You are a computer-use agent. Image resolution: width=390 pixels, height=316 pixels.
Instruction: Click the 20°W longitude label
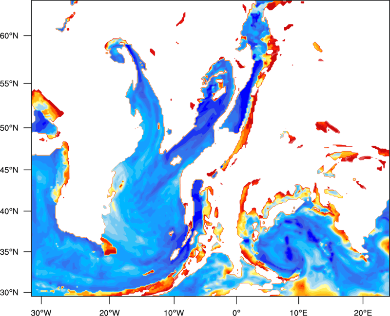pyautogui.click(x=109, y=313)
